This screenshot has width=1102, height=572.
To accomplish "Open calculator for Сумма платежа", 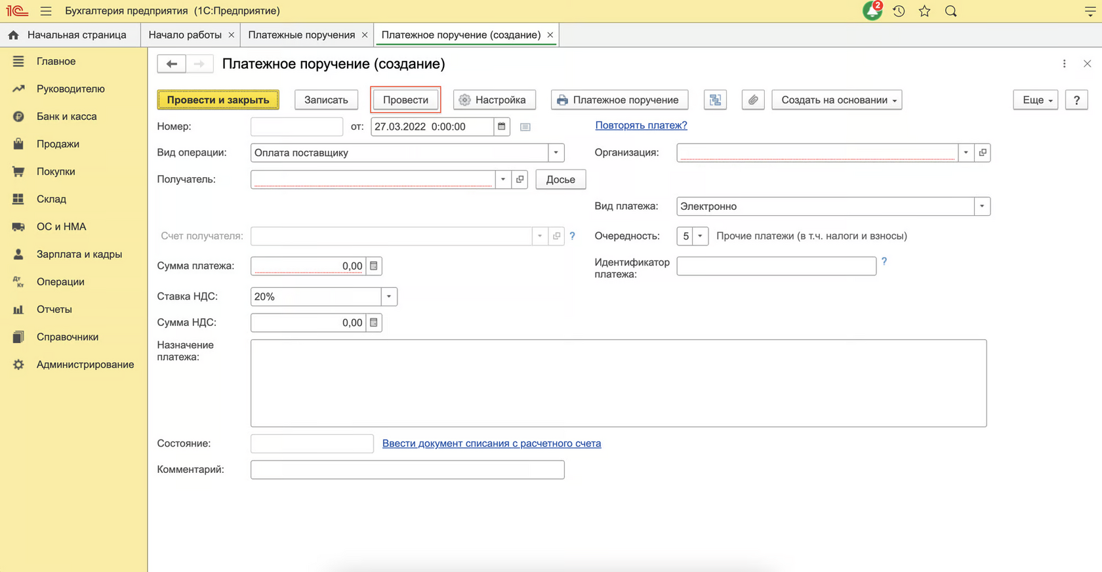I will click(x=374, y=266).
